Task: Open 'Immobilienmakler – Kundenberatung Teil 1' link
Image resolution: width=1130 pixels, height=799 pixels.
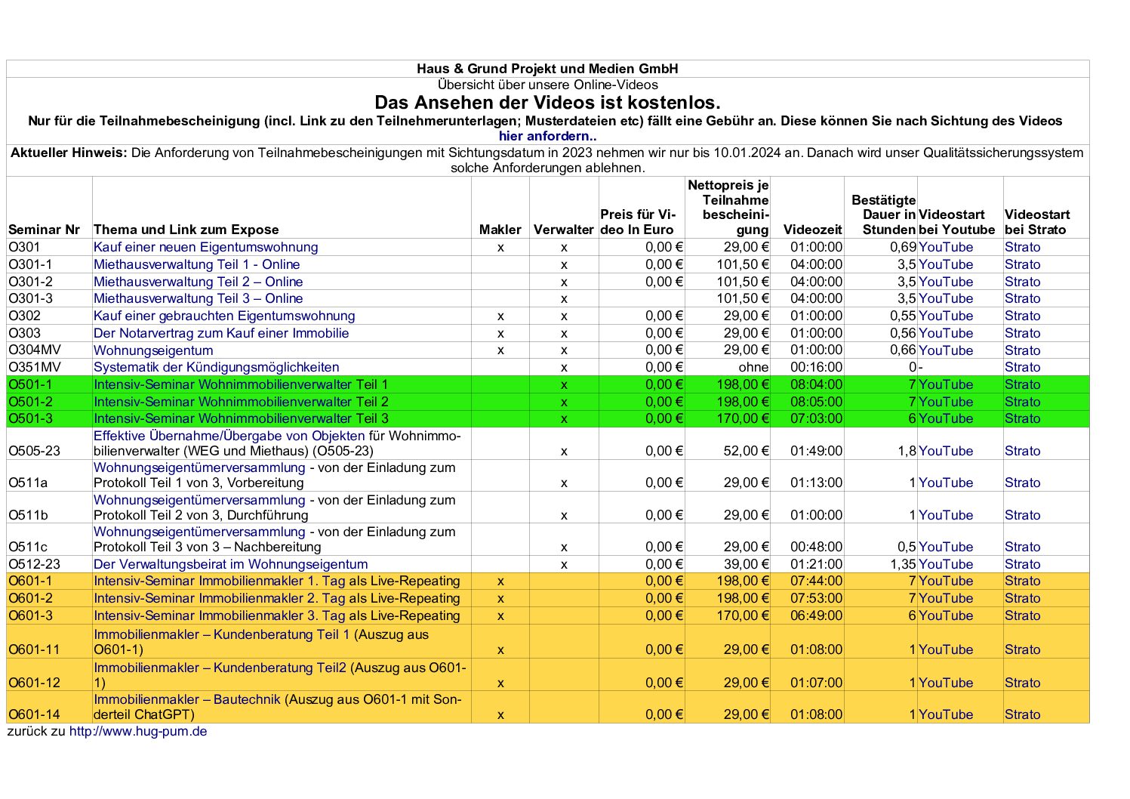Action: [x=222, y=634]
